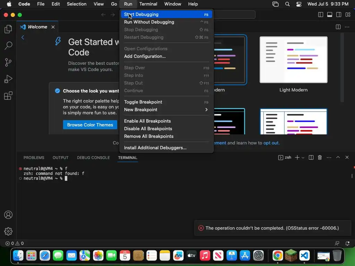Click the terminal scrollbar
355x266 pixels.
[x=352, y=176]
